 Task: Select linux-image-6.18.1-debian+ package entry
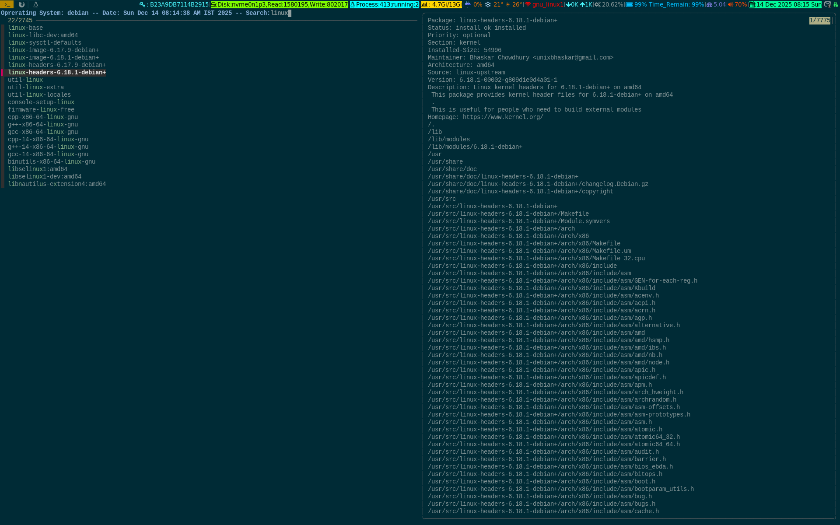pyautogui.click(x=53, y=58)
